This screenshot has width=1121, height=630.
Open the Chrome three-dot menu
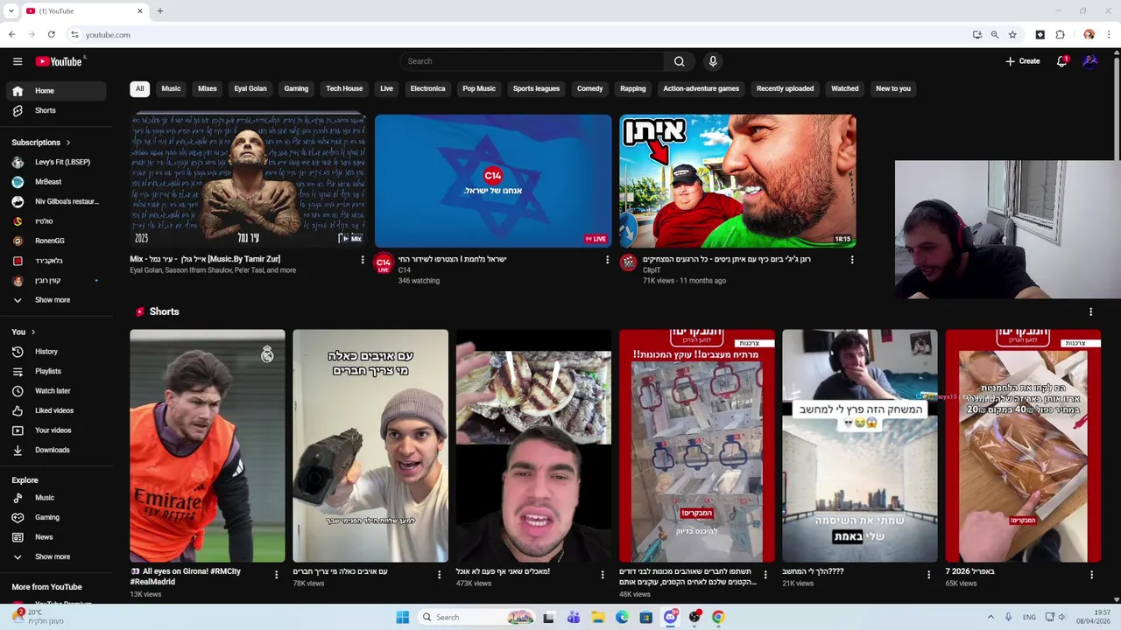click(x=1109, y=35)
